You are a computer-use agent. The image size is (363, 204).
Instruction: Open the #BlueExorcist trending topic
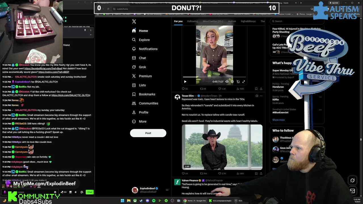[x=280, y=112]
